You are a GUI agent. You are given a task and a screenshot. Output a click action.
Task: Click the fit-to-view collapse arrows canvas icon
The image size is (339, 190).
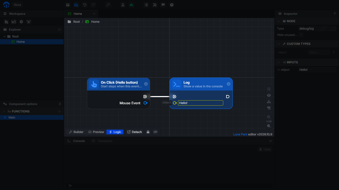(x=269, y=89)
